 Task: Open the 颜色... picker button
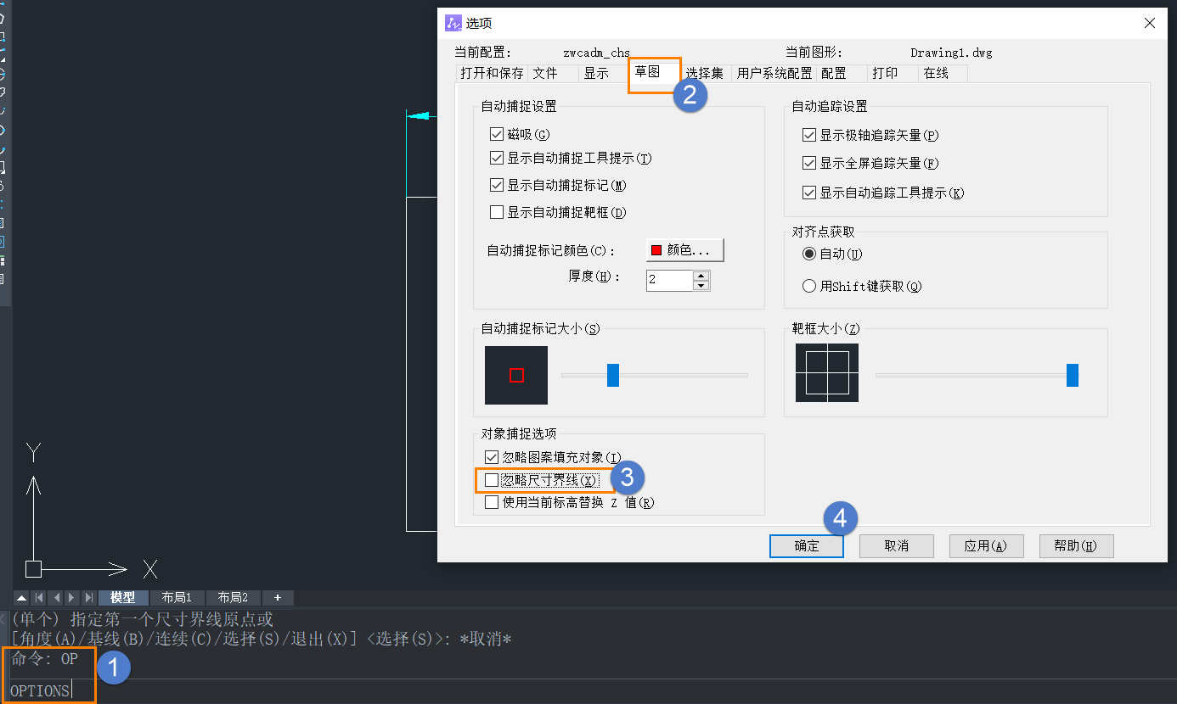point(685,249)
